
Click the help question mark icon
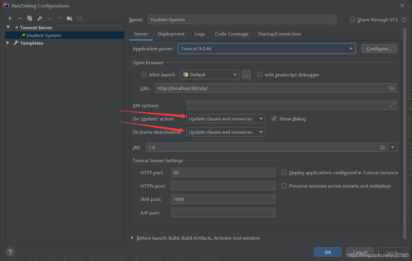pos(10,252)
